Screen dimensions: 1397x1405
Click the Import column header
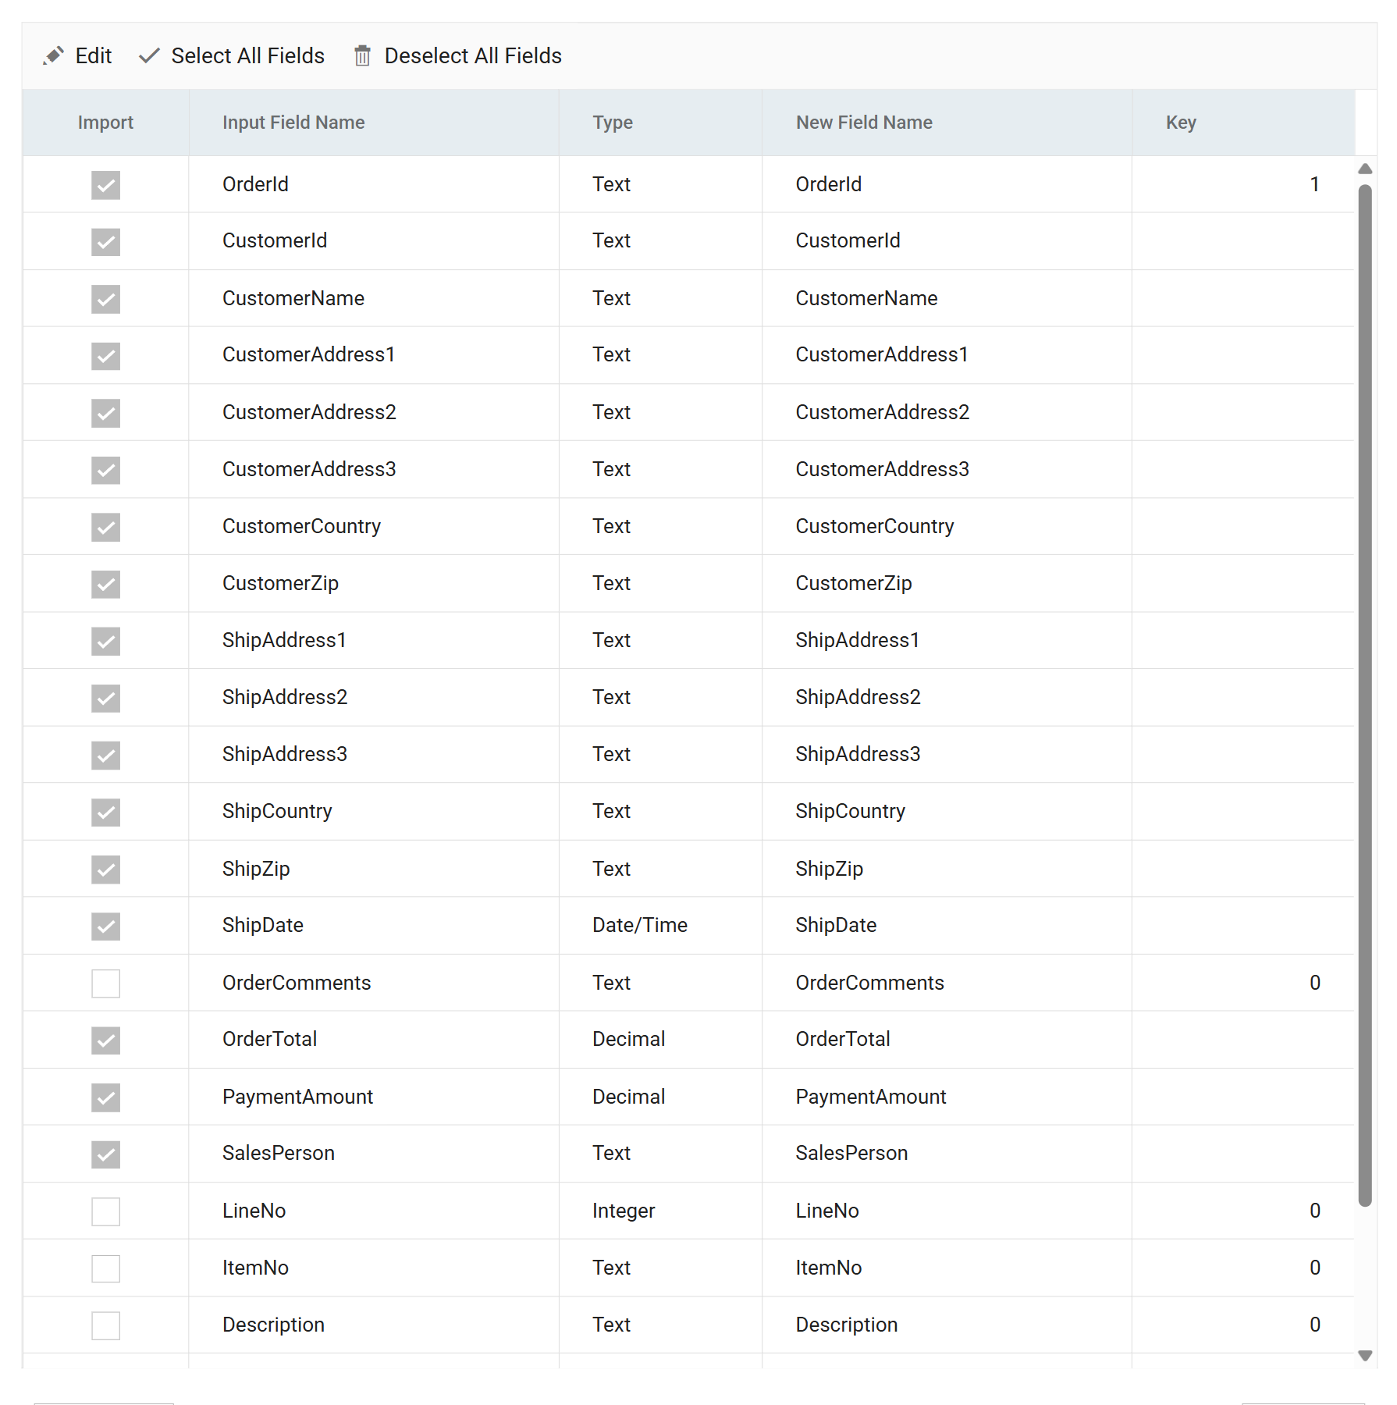[x=105, y=123]
